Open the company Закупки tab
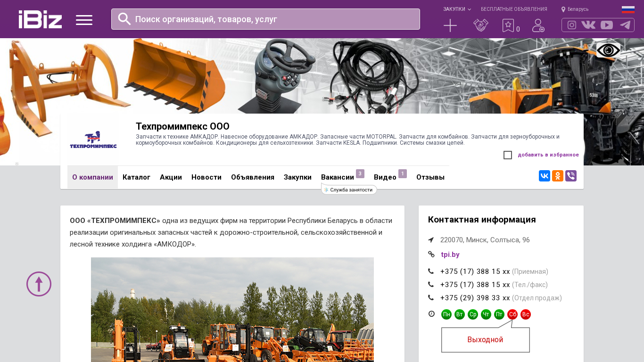This screenshot has width=644, height=362. 297,177
